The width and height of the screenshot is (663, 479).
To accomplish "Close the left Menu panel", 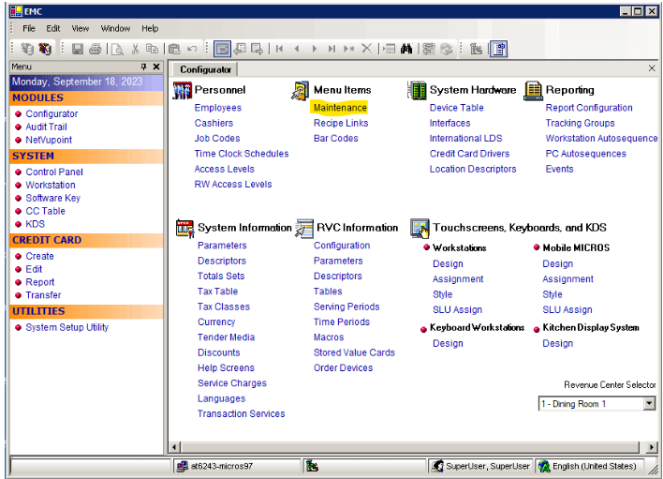I will coord(156,67).
